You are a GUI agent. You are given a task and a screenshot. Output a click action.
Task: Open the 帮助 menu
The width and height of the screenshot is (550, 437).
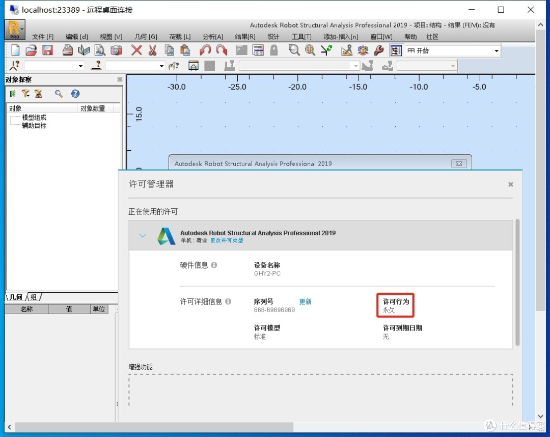410,37
